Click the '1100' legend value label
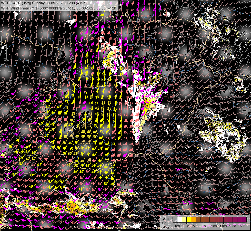Screen dimensions: 251x231 [x=223, y=226]
